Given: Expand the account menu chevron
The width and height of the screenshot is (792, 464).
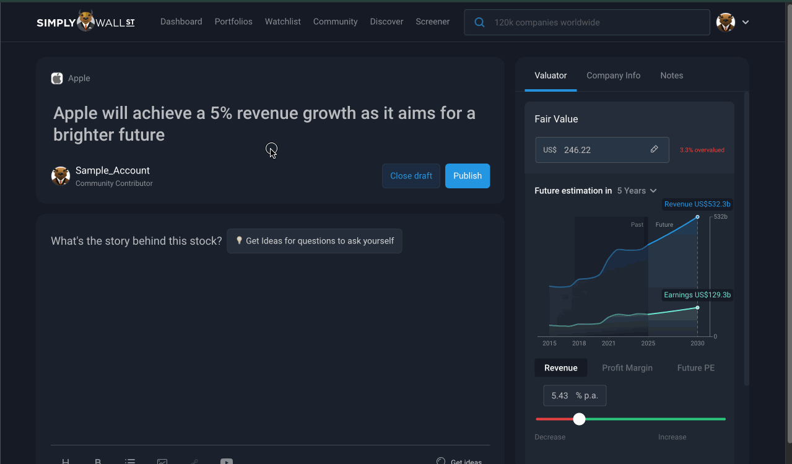Looking at the screenshot, I should click(746, 22).
